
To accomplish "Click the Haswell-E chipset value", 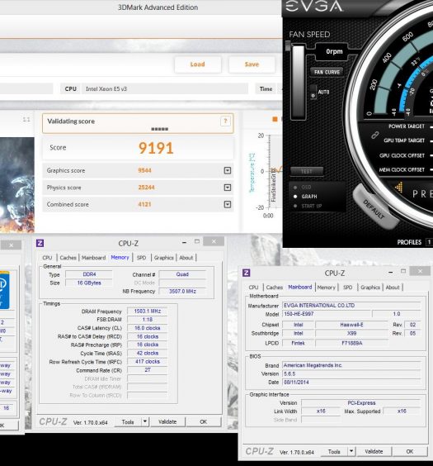I will tap(351, 325).
